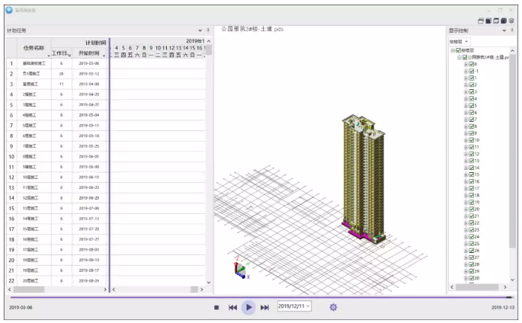522x323 pixels.
Task: Click start date cell 2019-04-27
Action: (89, 105)
